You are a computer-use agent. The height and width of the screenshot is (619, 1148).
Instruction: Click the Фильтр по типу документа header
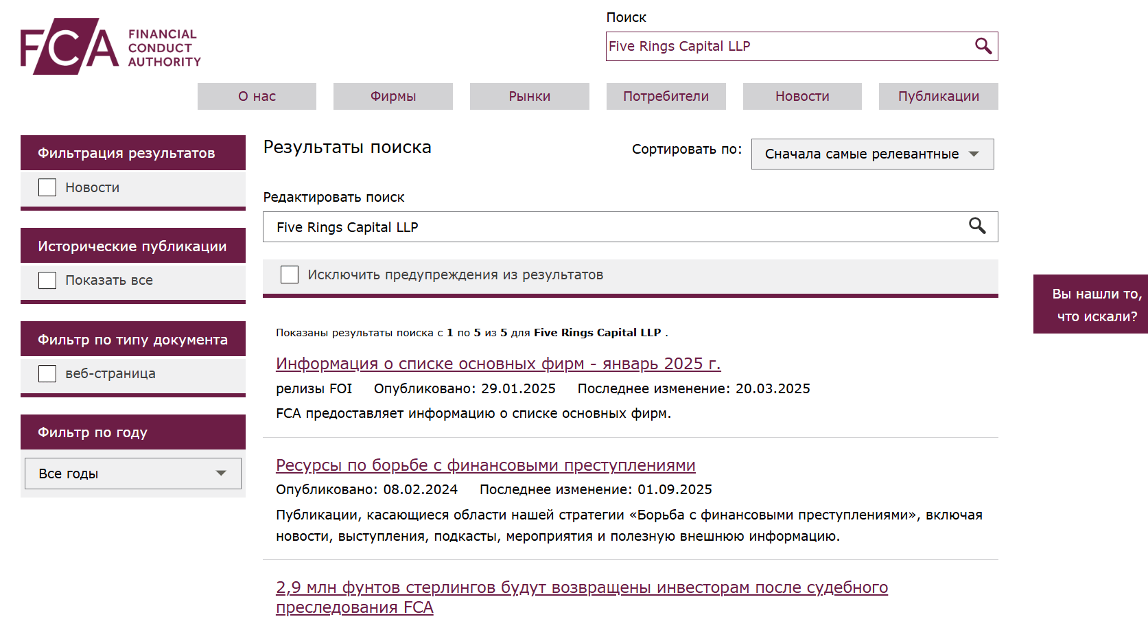pos(133,339)
